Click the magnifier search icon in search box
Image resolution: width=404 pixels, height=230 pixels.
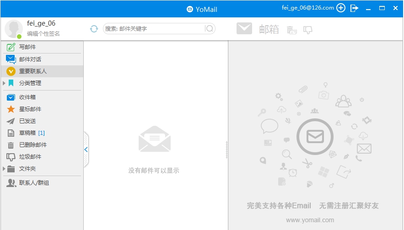click(209, 28)
